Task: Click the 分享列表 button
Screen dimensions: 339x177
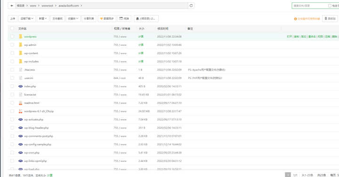Action: point(89,18)
